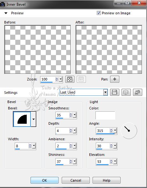Click the Help button
Screen dimensions: 147x188
107,180
